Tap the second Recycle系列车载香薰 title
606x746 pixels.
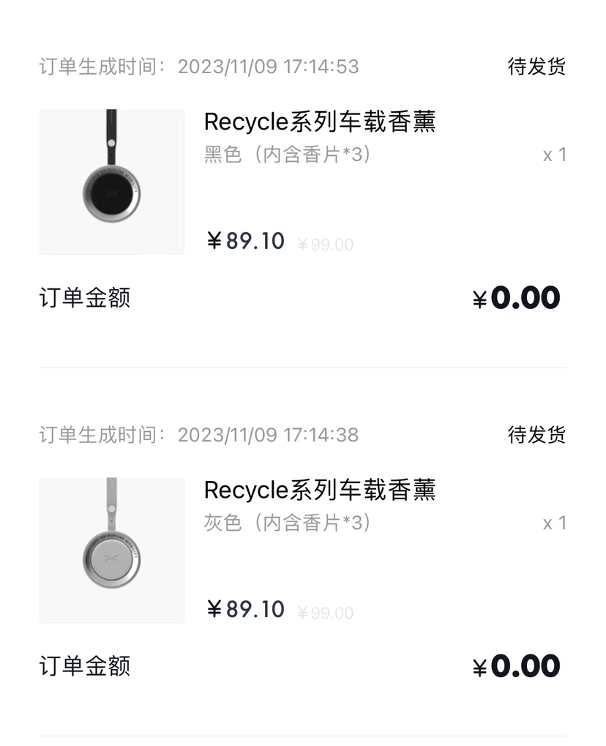tap(320, 490)
